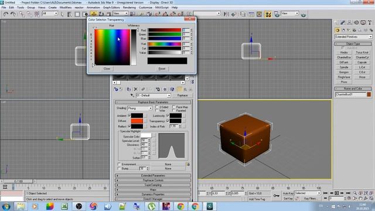Toggle the Faceted checkbox
The width and height of the screenshot is (375, 211).
[173, 111]
